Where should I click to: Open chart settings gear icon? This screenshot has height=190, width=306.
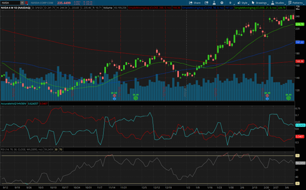coord(222,3)
